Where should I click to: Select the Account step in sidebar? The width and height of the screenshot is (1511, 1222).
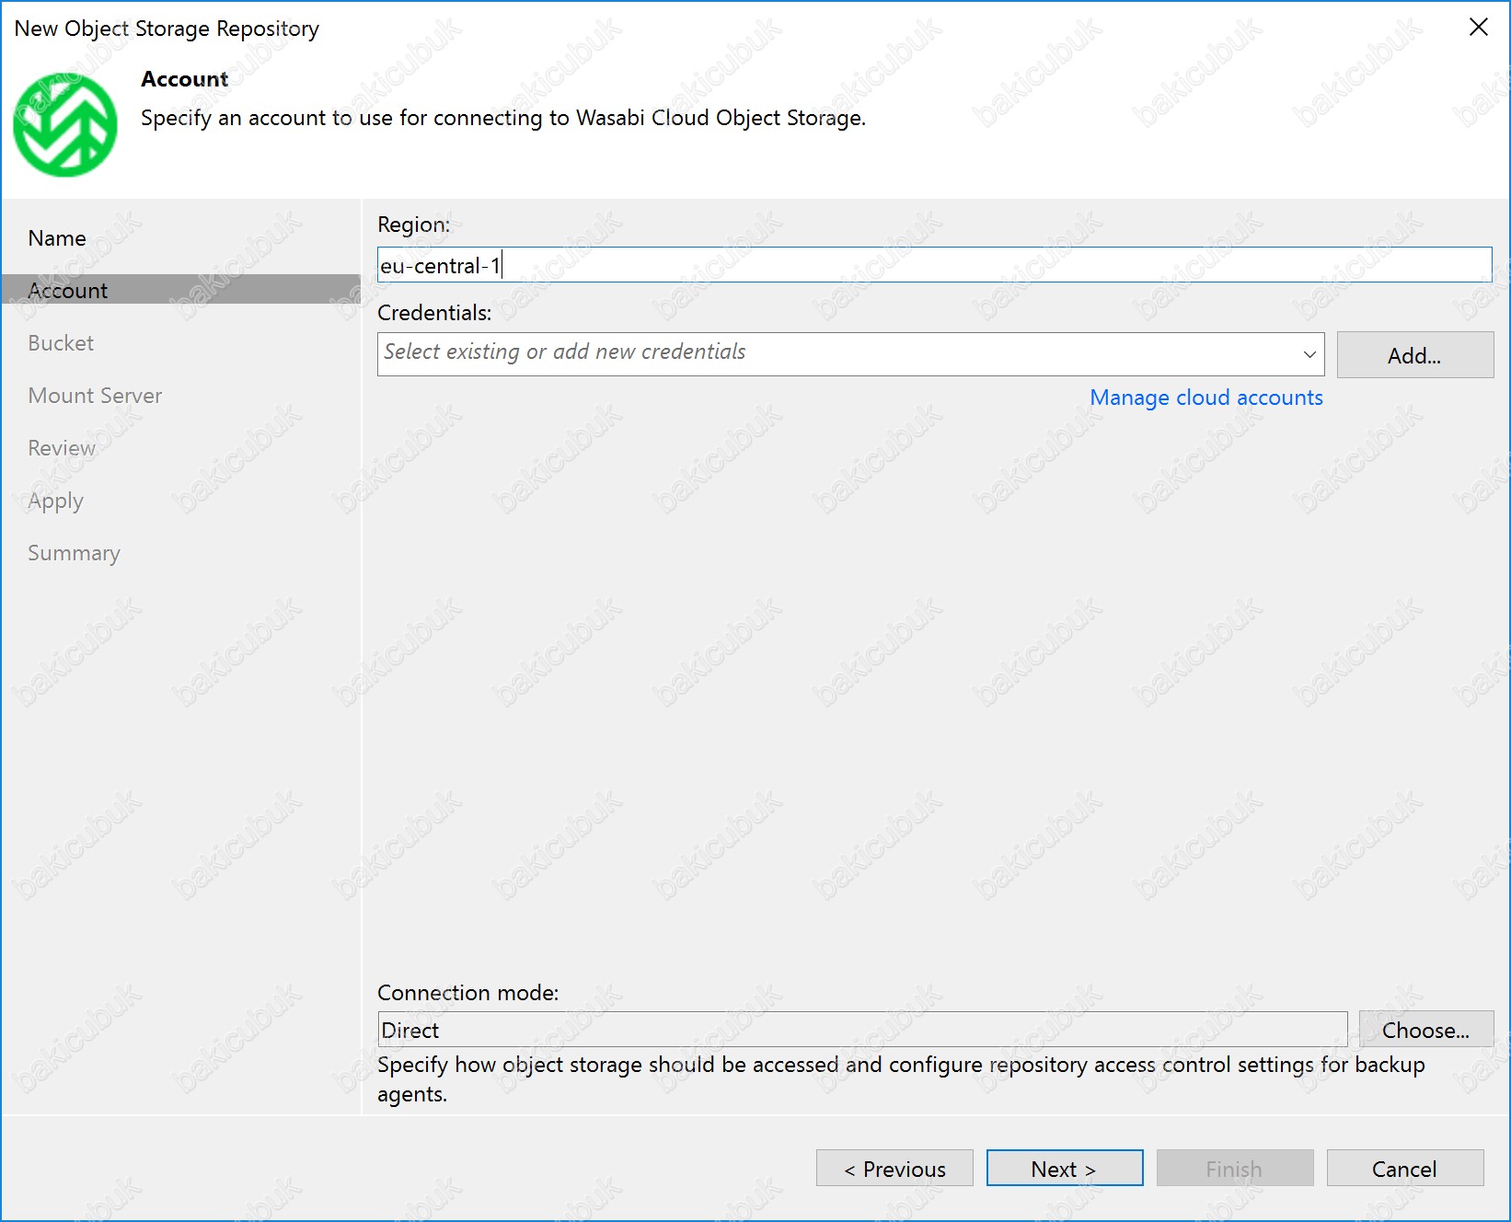pyautogui.click(x=68, y=291)
